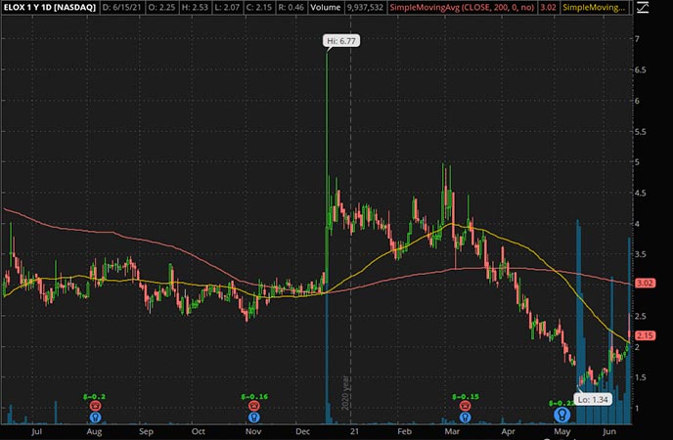Click the large May lightbulb icon
673x440 pixels.
pos(561,415)
